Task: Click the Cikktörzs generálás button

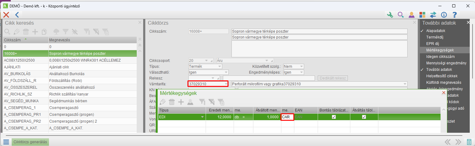Action: pyautogui.click(x=30, y=142)
